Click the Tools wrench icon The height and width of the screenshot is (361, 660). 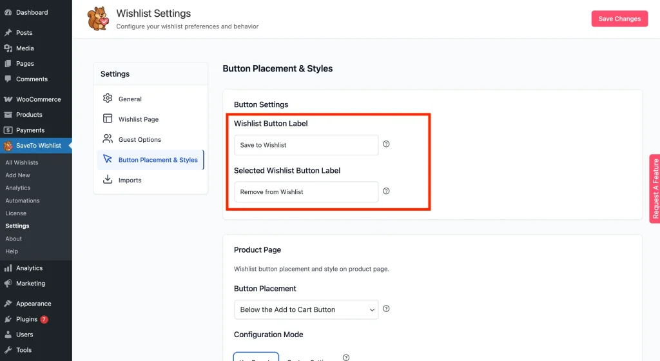coord(8,349)
